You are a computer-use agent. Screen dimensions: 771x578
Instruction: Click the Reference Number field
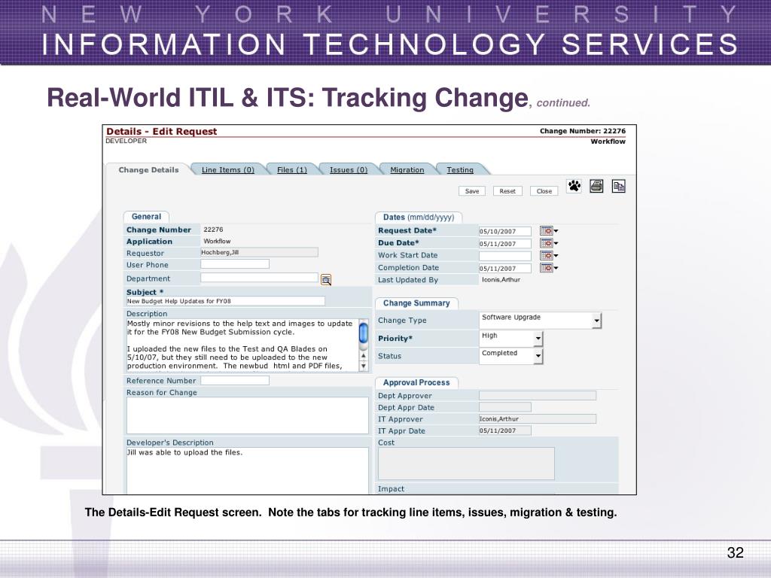pos(235,380)
